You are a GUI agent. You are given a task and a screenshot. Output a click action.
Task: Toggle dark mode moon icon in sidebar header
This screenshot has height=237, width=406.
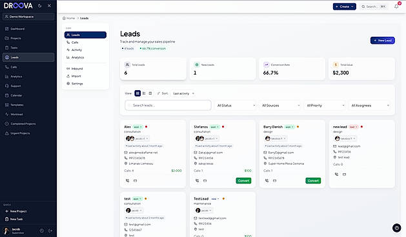coord(39,5)
